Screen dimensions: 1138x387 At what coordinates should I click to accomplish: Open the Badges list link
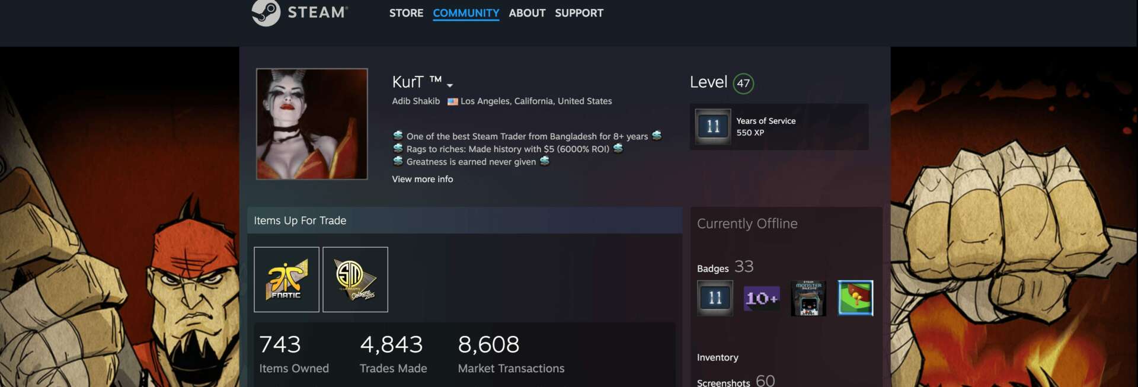tap(712, 268)
